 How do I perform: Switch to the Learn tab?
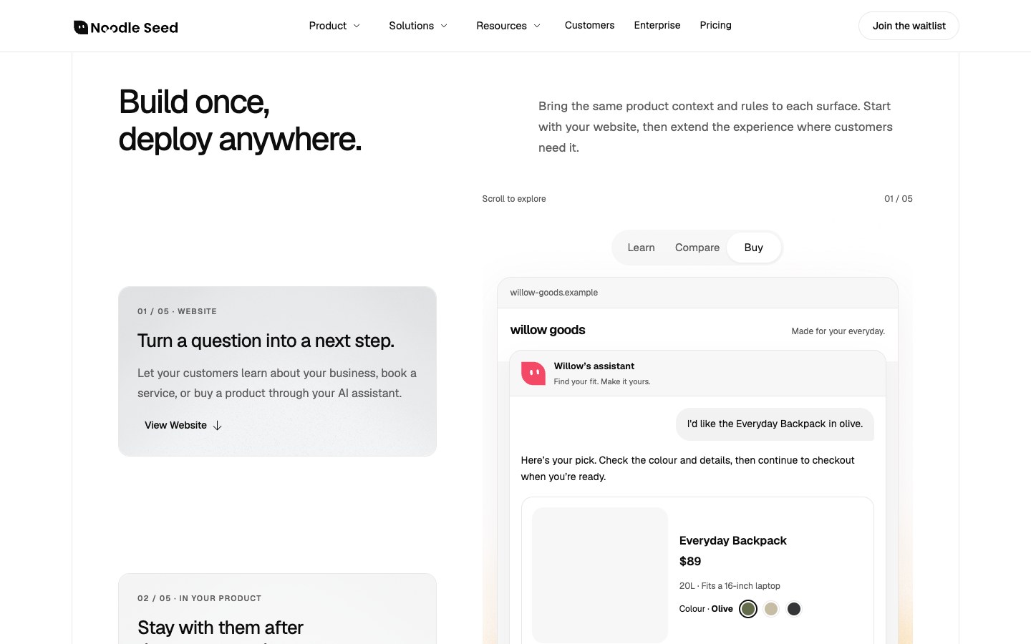coord(641,248)
